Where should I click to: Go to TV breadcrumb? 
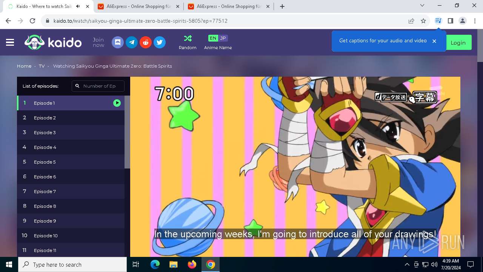pyautogui.click(x=42, y=66)
